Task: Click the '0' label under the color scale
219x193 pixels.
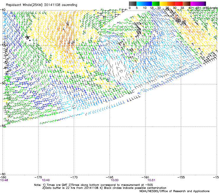Action: click(x=130, y=8)
